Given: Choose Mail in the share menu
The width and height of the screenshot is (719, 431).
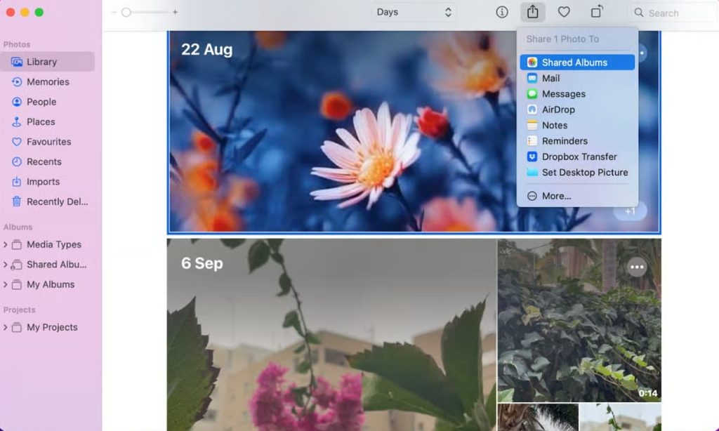Looking at the screenshot, I should pos(577,79).
